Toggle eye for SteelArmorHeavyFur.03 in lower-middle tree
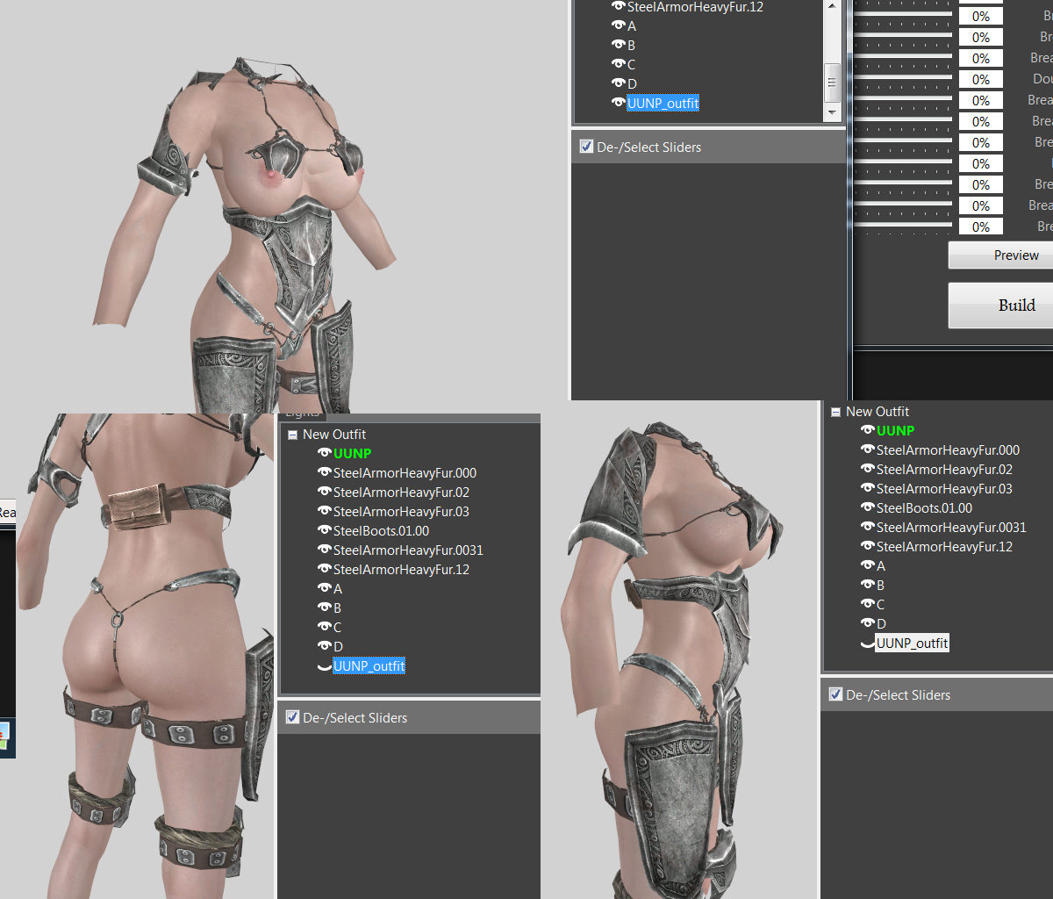The image size is (1053, 899). (325, 512)
